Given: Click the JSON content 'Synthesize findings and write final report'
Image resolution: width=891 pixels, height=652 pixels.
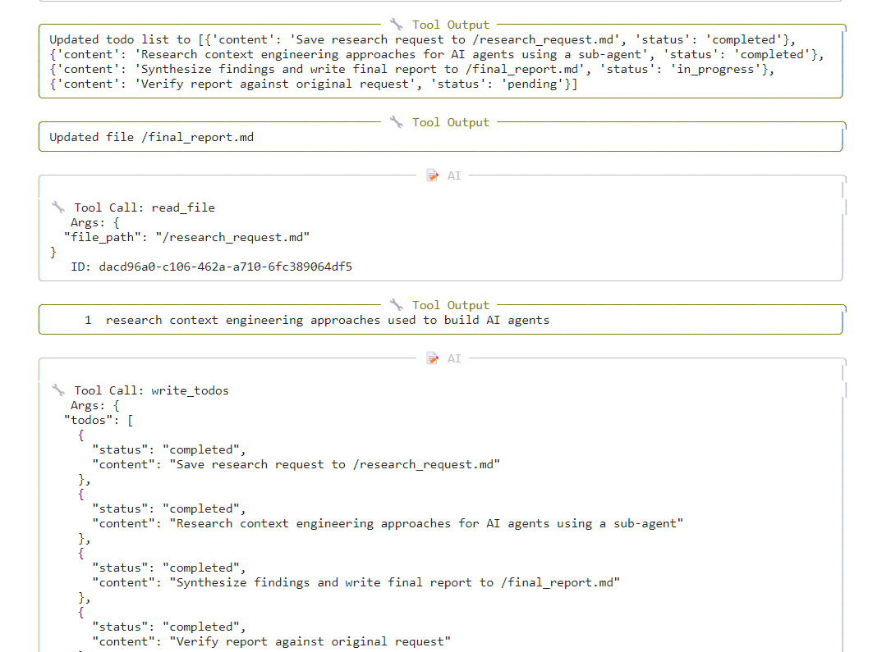Looking at the screenshot, I should pos(356,582).
